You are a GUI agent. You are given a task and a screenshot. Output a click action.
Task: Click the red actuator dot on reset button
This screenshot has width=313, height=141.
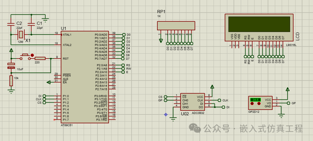32,55
